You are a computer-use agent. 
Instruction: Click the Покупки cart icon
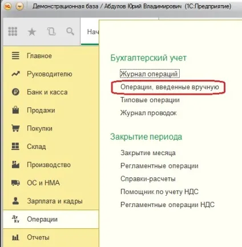[15, 128]
